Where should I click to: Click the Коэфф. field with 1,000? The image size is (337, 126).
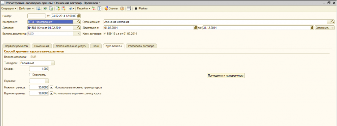[x=39, y=69]
